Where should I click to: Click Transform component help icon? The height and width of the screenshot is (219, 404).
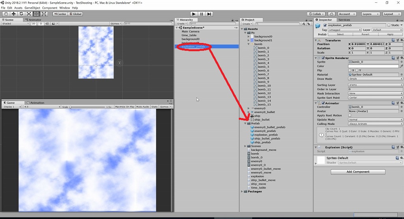(x=393, y=40)
